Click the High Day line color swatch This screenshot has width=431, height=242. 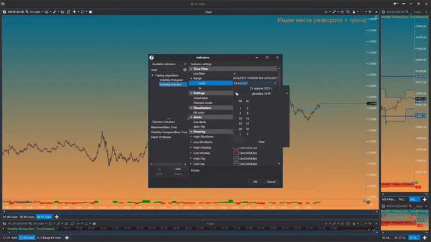click(x=236, y=159)
